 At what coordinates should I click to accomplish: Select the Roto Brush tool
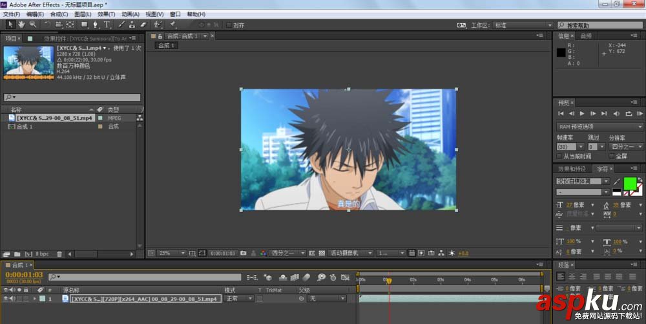(158, 25)
